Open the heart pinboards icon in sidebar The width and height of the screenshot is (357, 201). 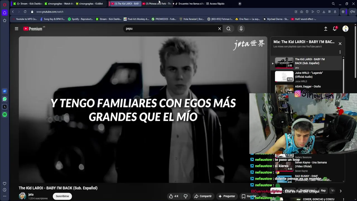pyautogui.click(x=4, y=183)
